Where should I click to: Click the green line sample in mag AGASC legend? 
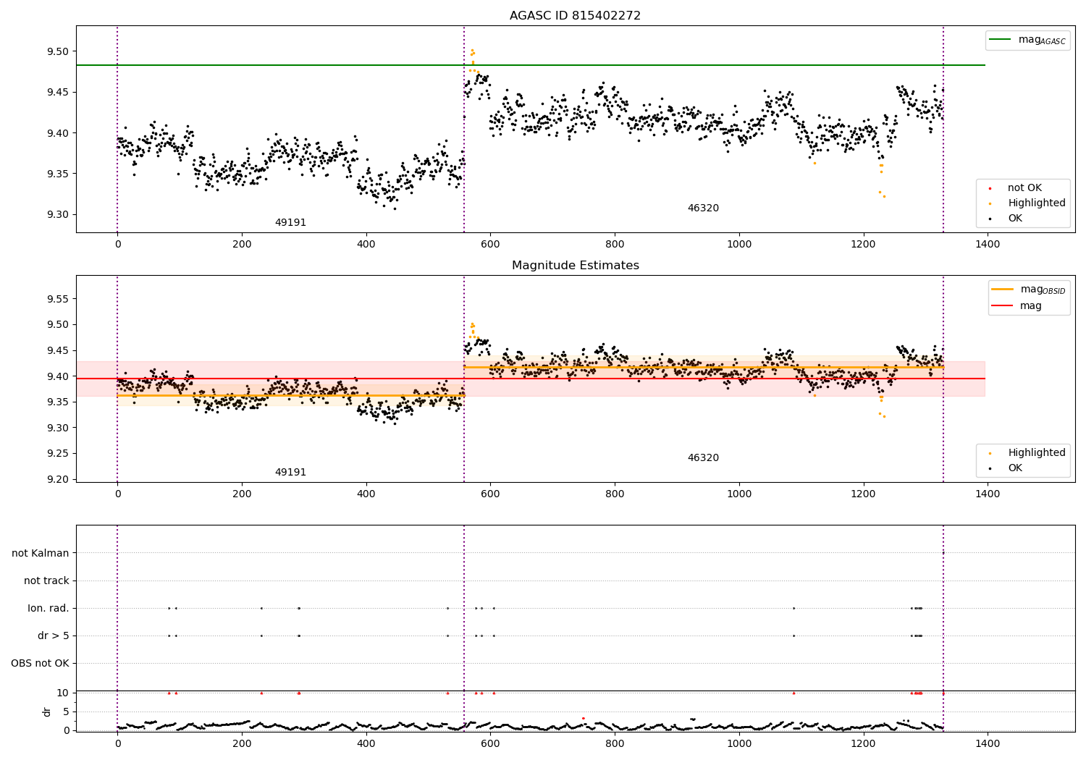1000,40
